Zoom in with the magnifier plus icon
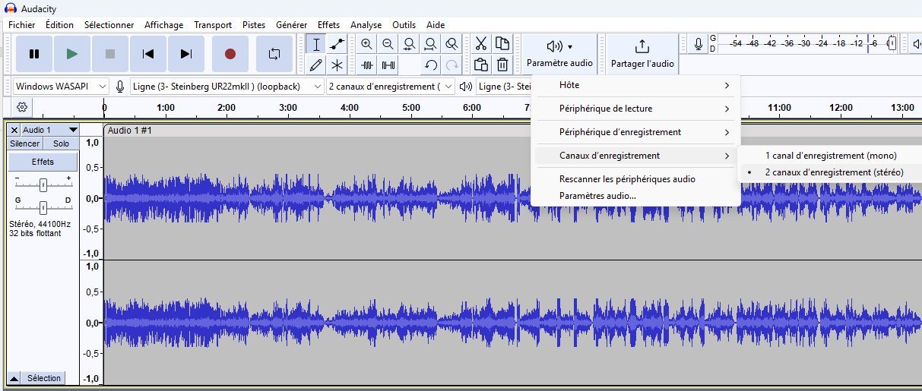Screen dimensions: 922x391 click(x=367, y=44)
